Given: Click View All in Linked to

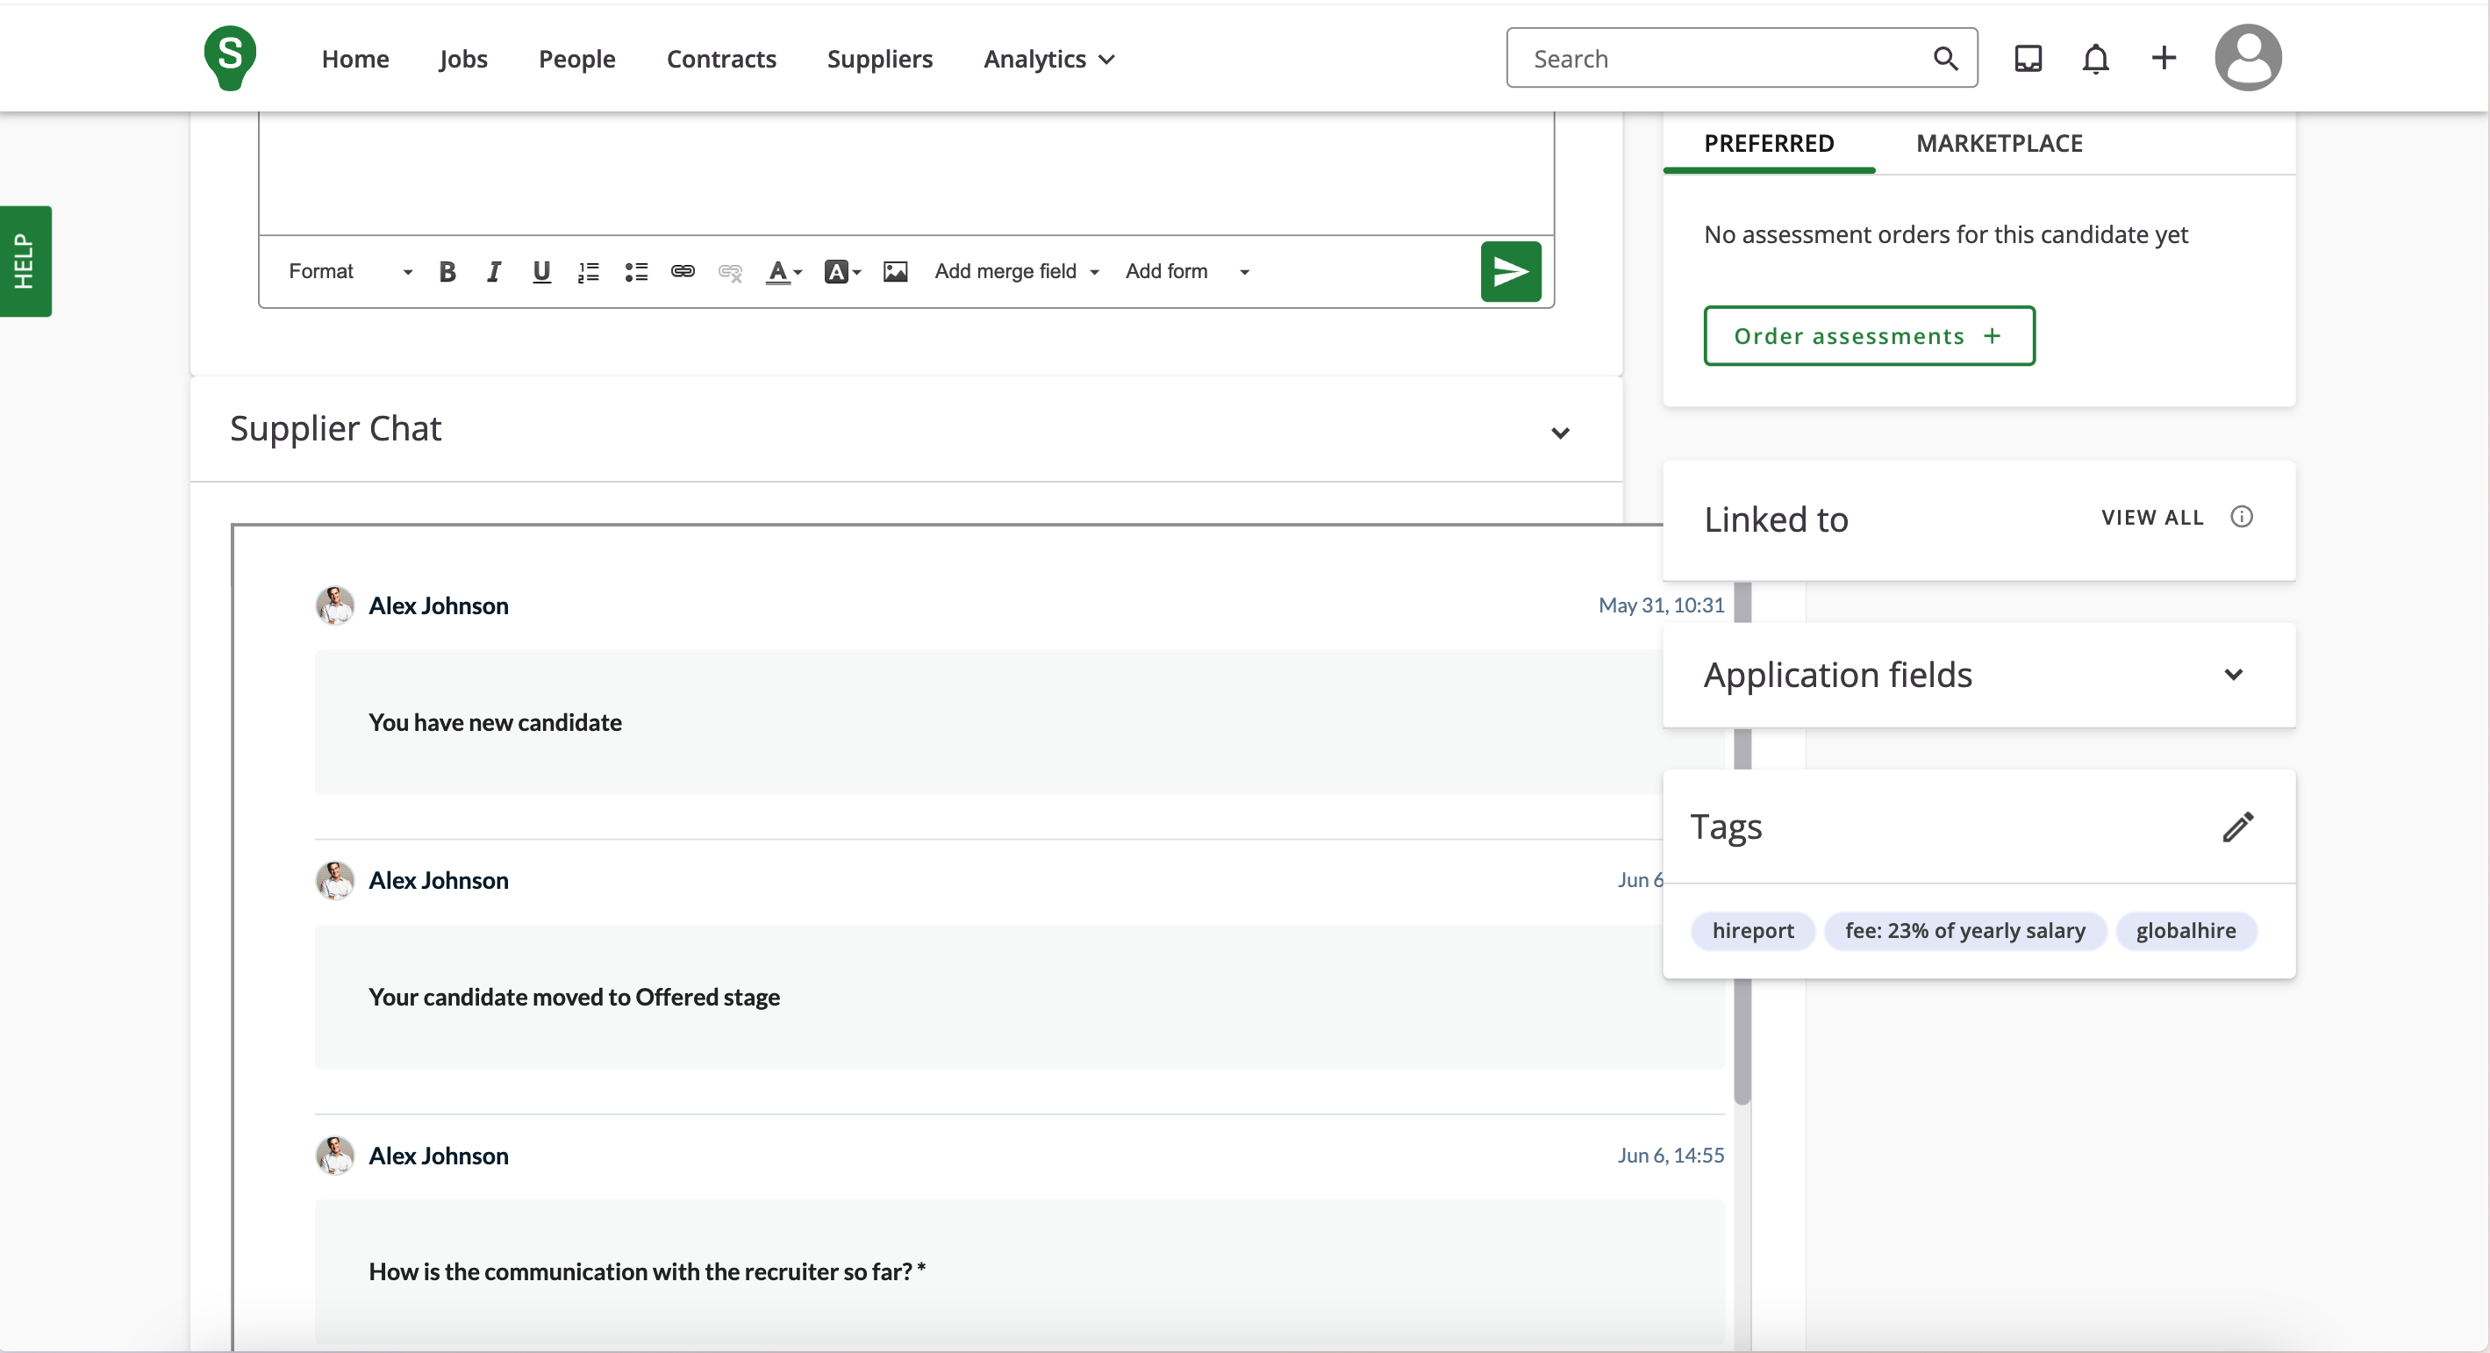Looking at the screenshot, I should point(2151,517).
